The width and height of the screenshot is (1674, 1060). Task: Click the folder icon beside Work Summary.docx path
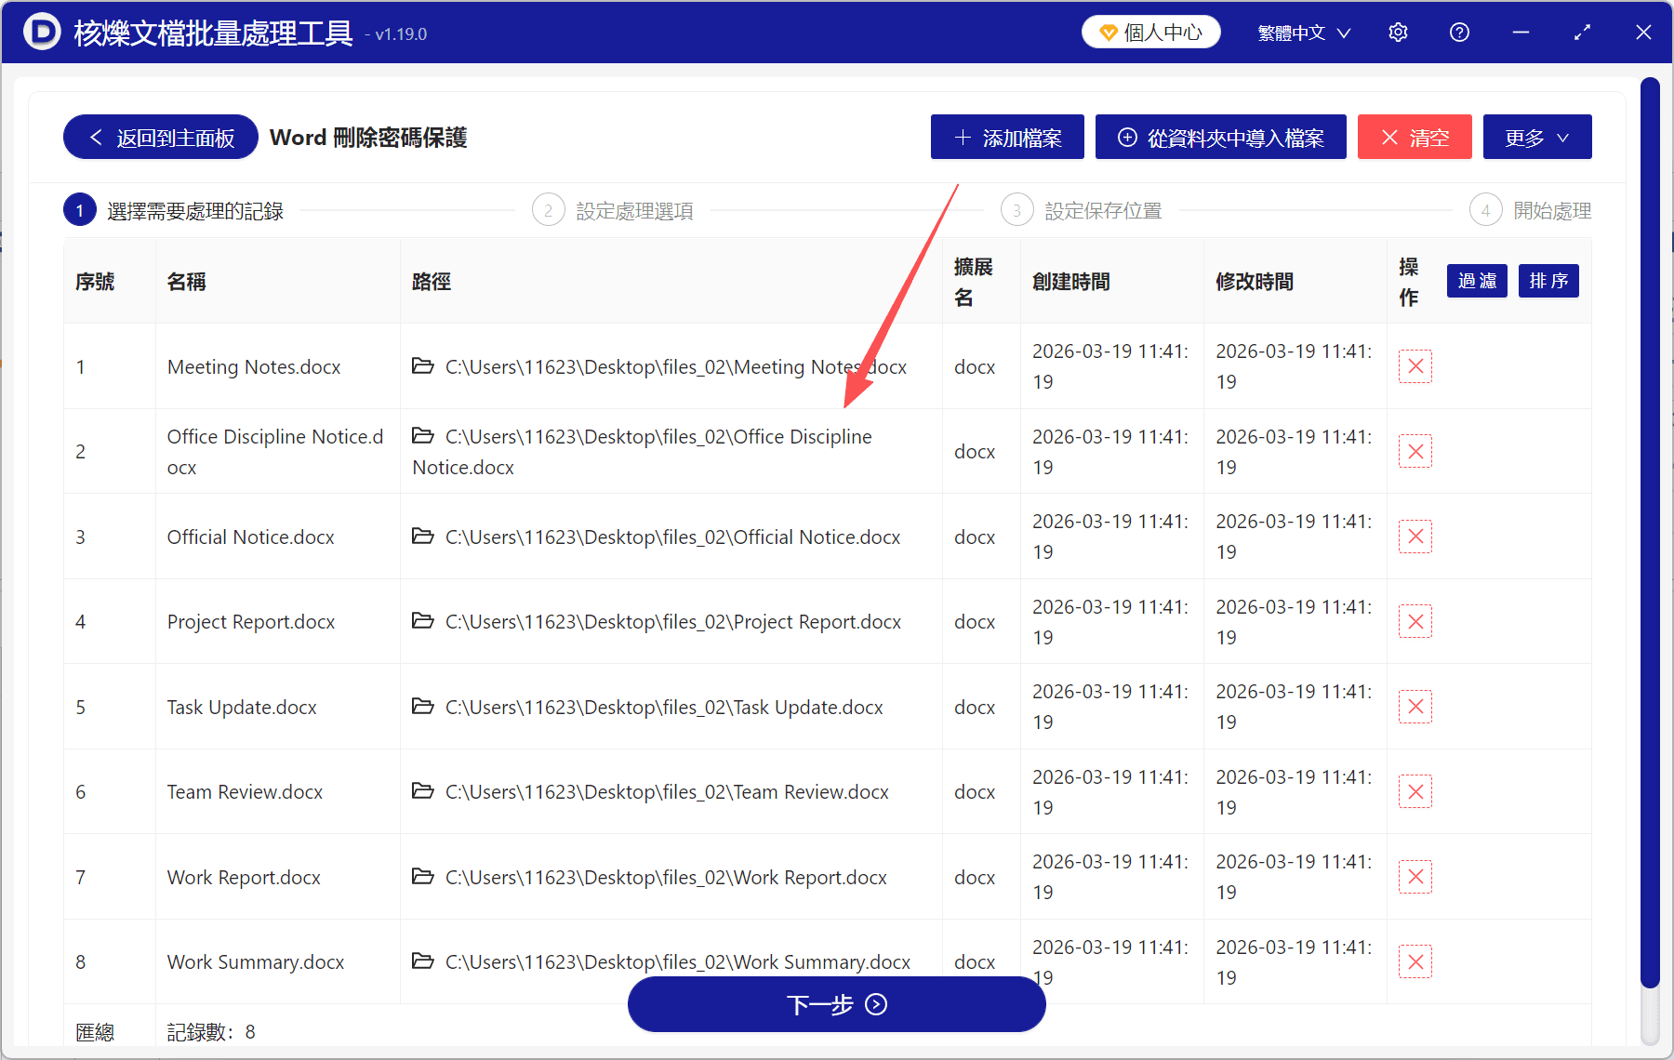(x=424, y=961)
